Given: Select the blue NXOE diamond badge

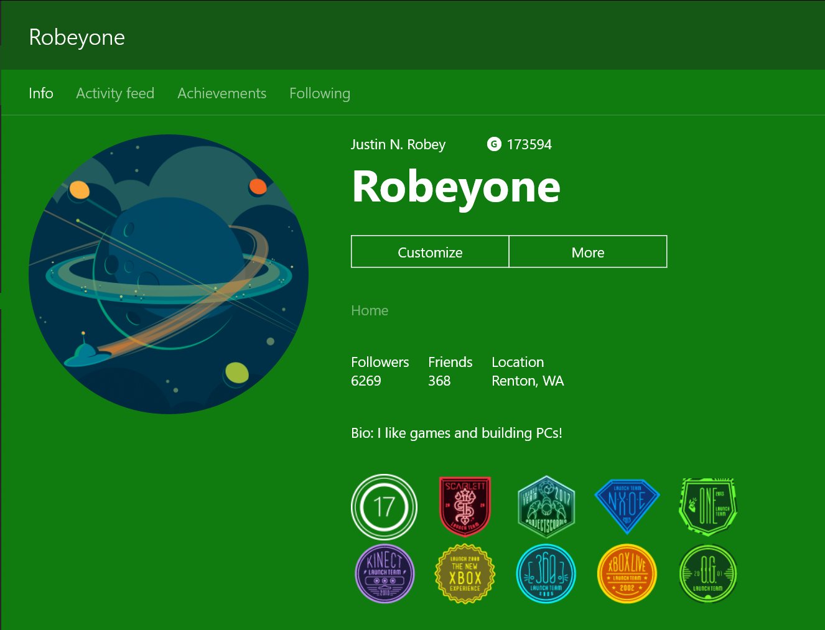Looking at the screenshot, I should (627, 506).
